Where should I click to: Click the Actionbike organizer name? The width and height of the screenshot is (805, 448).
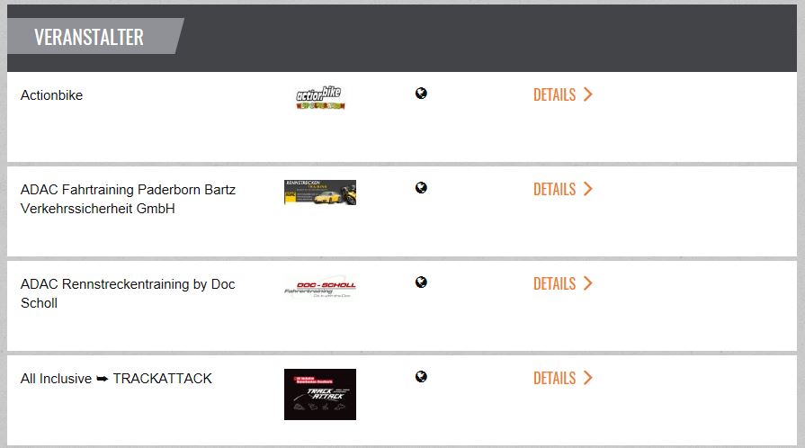click(x=51, y=95)
